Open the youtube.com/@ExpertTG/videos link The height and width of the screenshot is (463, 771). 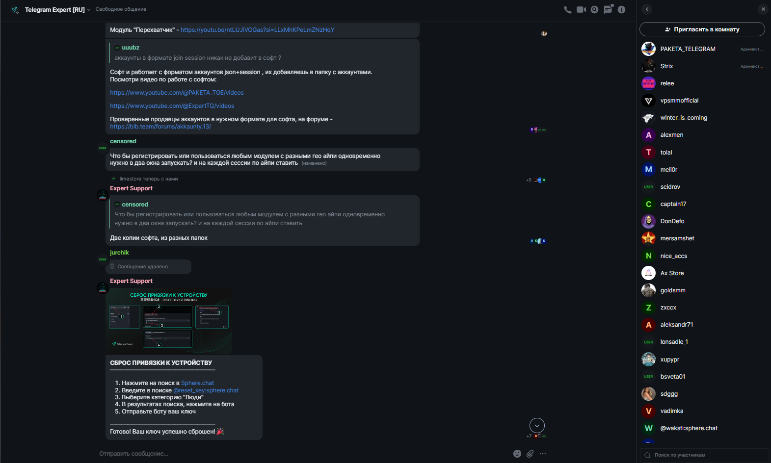click(x=172, y=106)
